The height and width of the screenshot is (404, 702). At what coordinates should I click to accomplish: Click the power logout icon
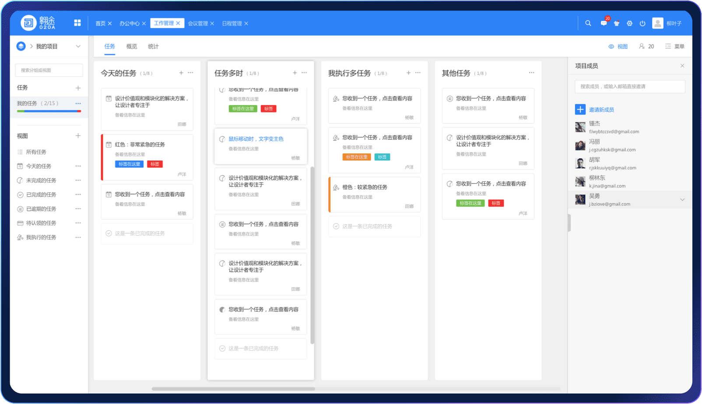[x=642, y=24]
